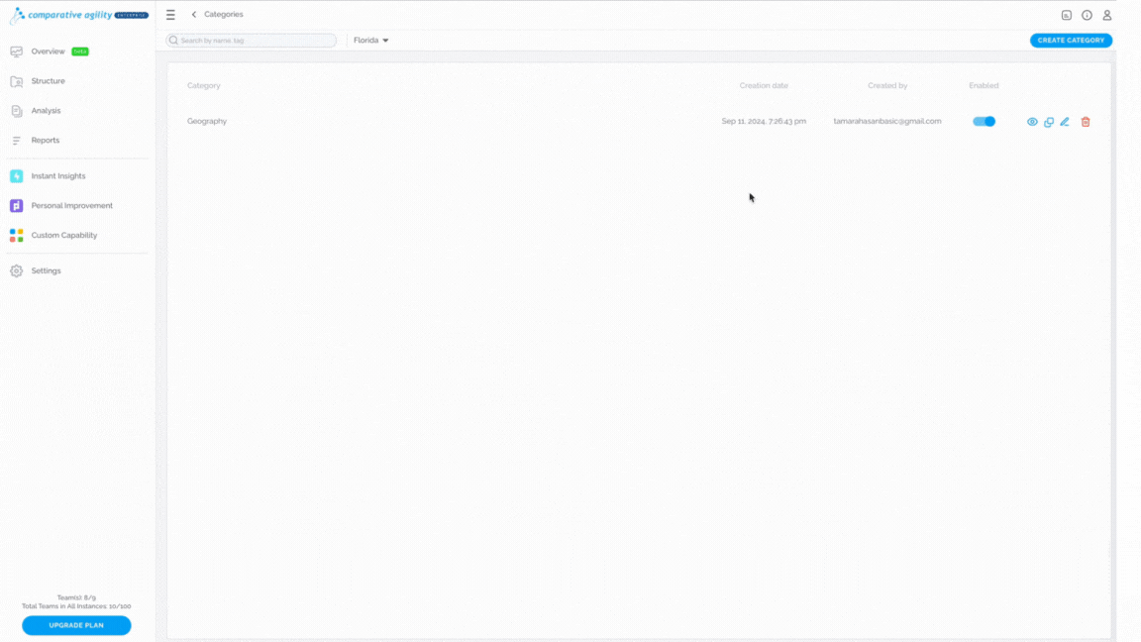Delete the Geography category with trash icon

[x=1085, y=122]
